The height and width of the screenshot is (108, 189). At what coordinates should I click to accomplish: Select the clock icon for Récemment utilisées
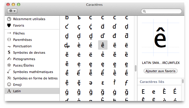point(9,19)
